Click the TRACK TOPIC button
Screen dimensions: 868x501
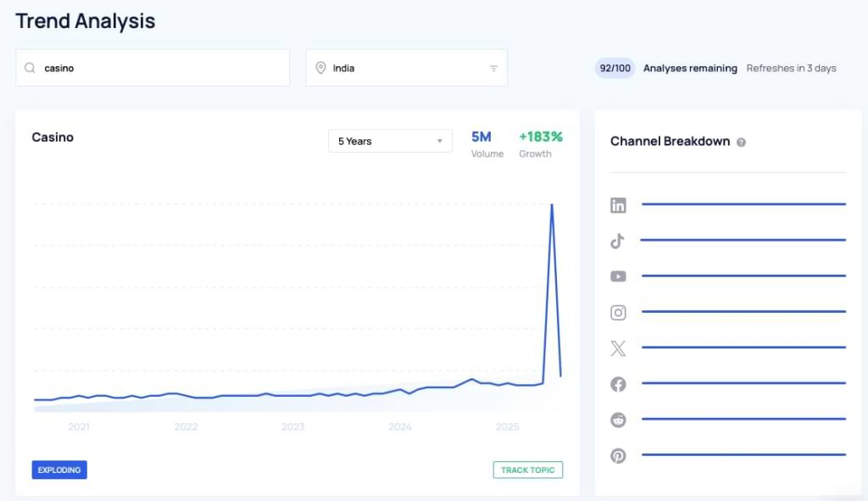pos(527,469)
